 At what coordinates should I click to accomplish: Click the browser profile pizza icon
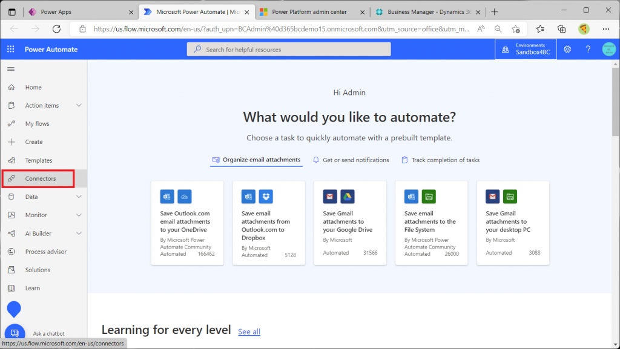pyautogui.click(x=584, y=29)
